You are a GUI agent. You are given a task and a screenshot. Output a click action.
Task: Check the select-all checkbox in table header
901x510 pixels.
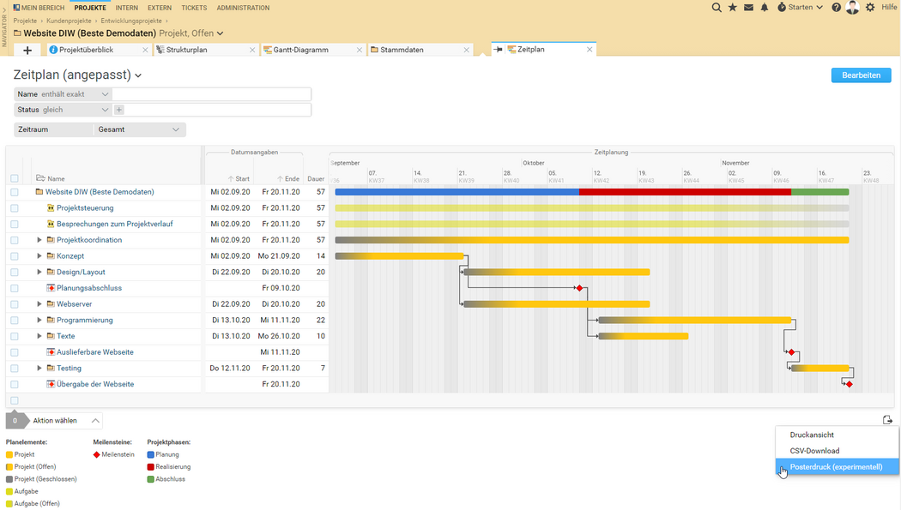(15, 179)
